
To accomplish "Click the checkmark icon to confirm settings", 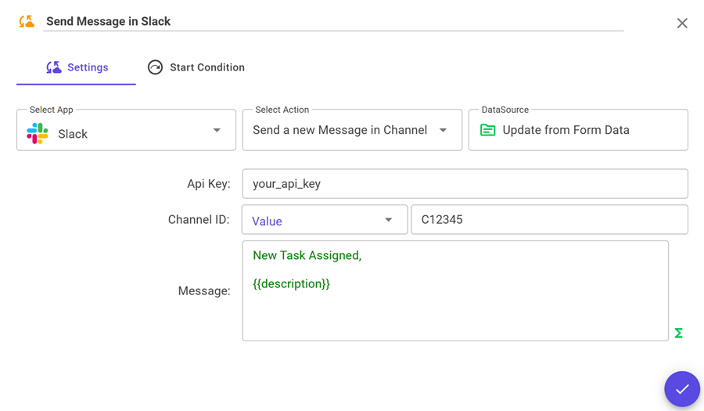I will click(x=682, y=389).
